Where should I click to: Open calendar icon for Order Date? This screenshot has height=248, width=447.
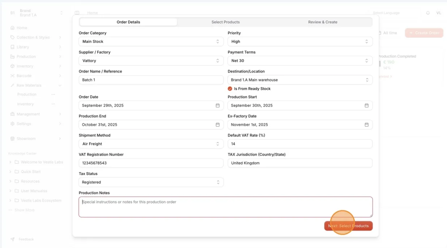point(218,106)
